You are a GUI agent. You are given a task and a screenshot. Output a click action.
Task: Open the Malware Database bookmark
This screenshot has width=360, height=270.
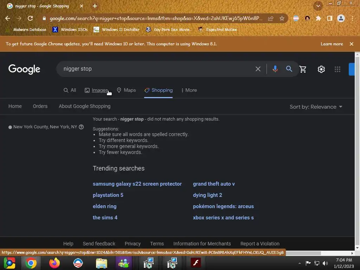27,30
